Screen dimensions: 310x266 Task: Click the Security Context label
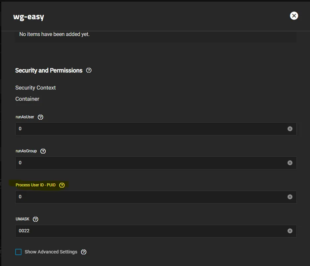[x=35, y=88]
